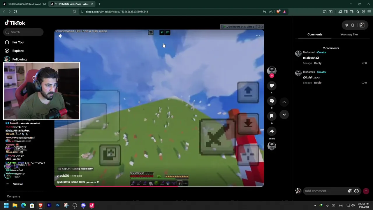Open Discord from the taskbar

pos(83,205)
